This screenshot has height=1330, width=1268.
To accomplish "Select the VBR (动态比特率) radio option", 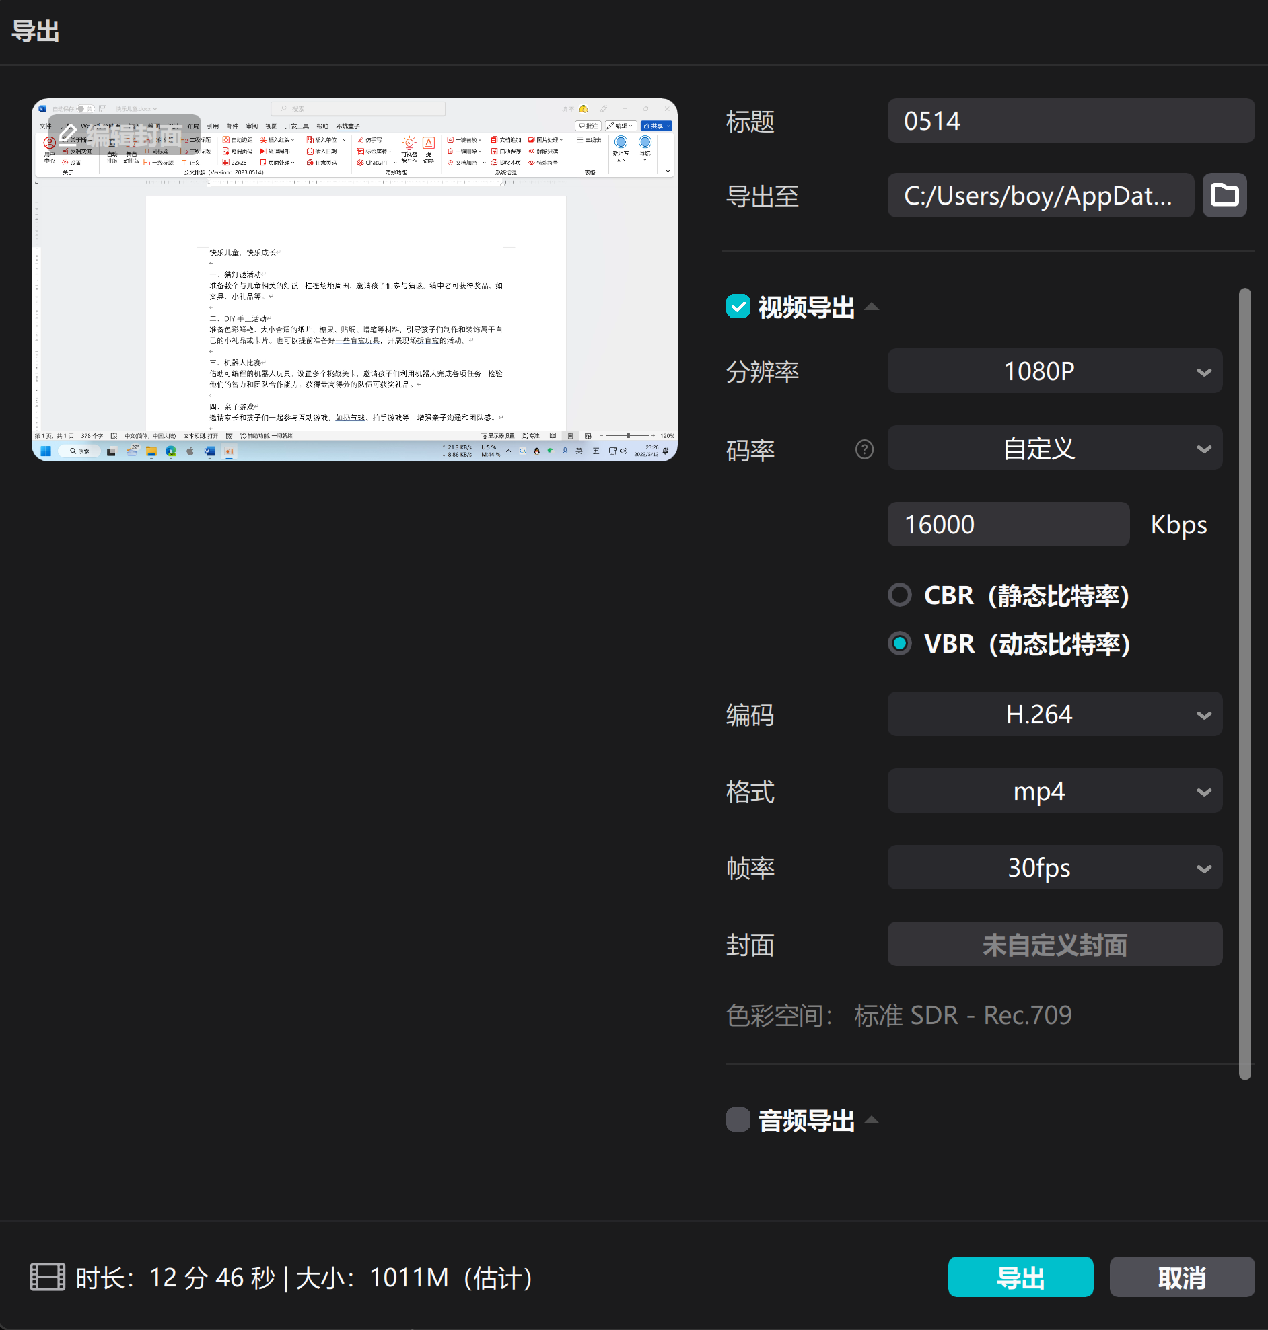I will (899, 644).
